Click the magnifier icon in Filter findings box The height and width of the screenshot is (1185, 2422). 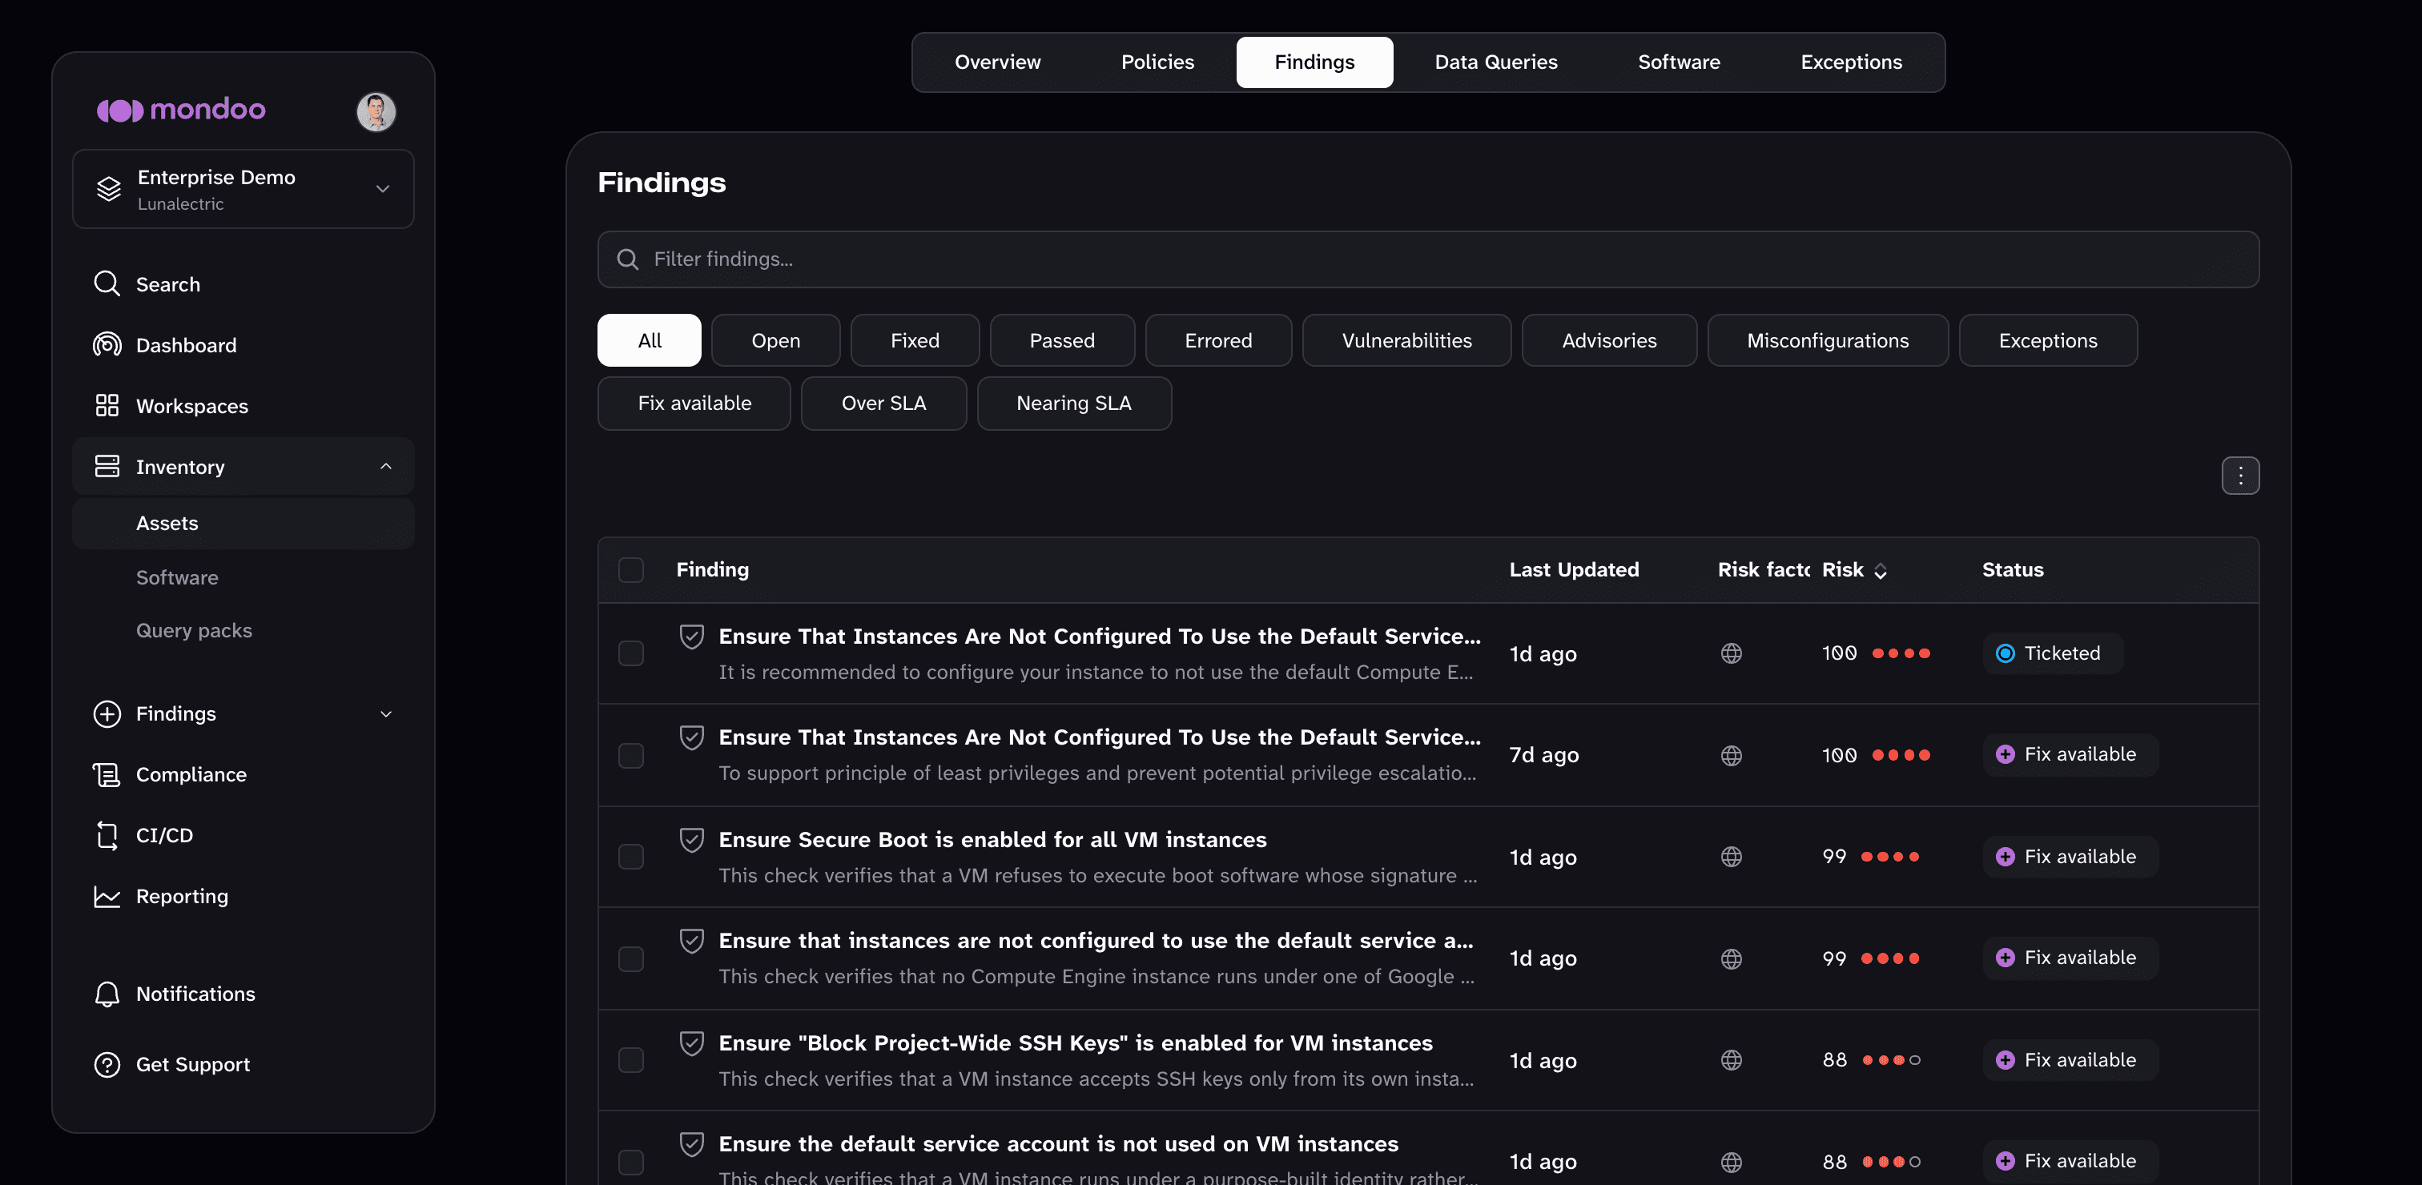[627, 259]
